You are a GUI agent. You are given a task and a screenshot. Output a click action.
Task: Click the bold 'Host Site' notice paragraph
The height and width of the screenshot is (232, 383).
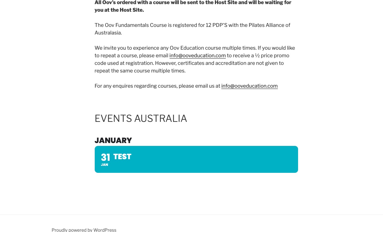193,6
